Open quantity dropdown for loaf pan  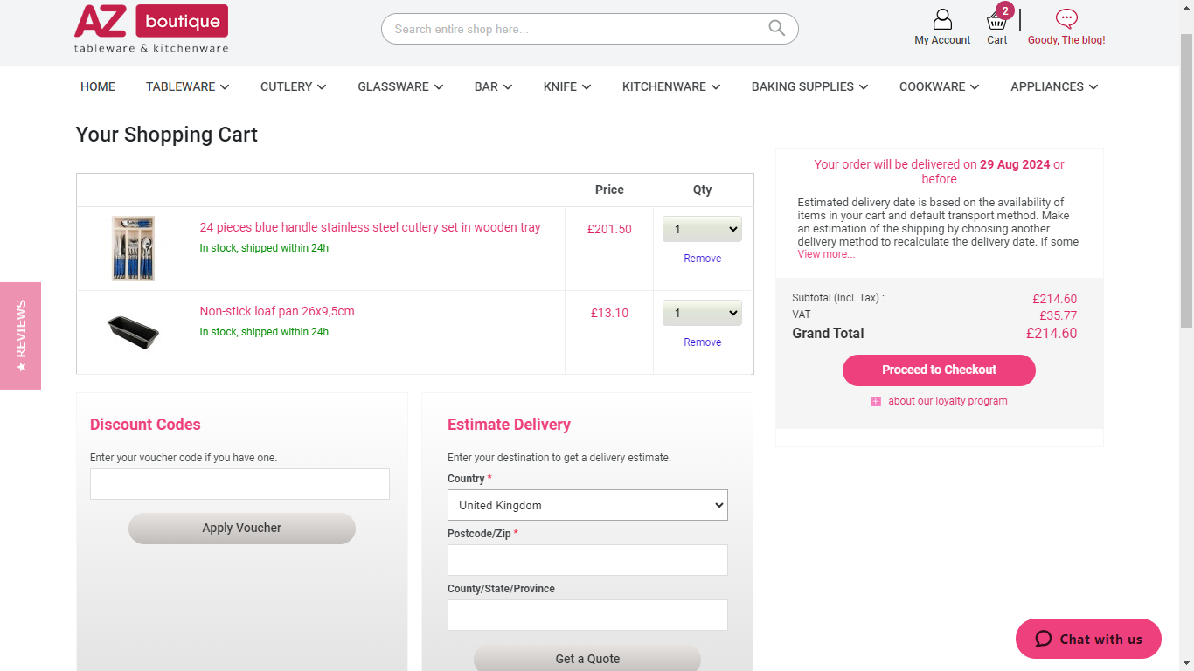click(702, 313)
